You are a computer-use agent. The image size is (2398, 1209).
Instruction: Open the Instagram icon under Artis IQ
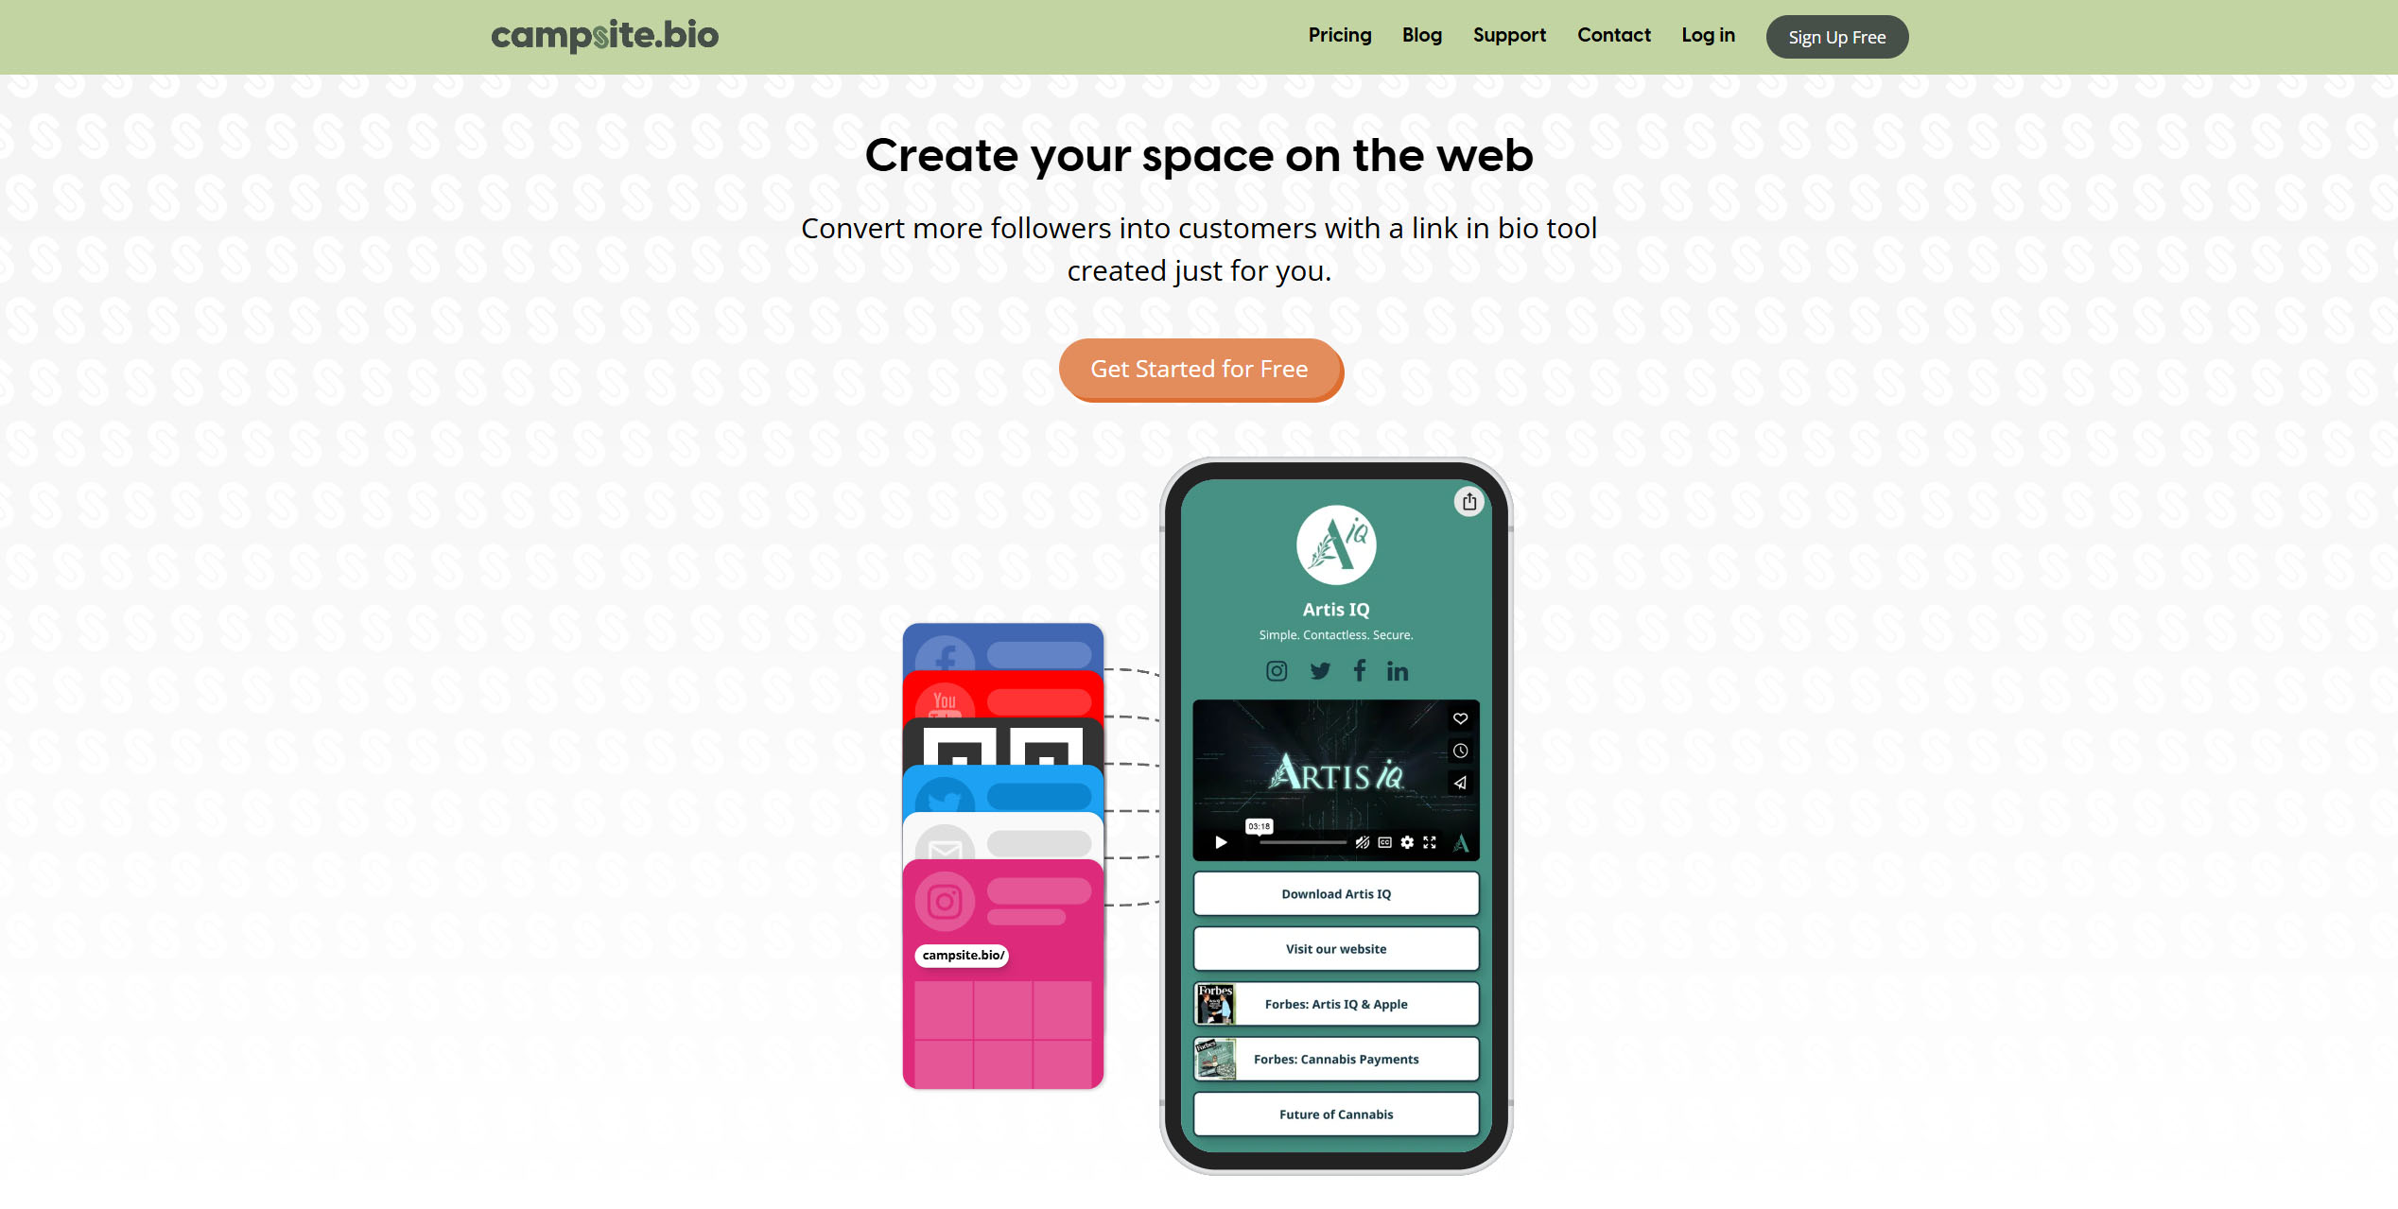click(x=1277, y=671)
